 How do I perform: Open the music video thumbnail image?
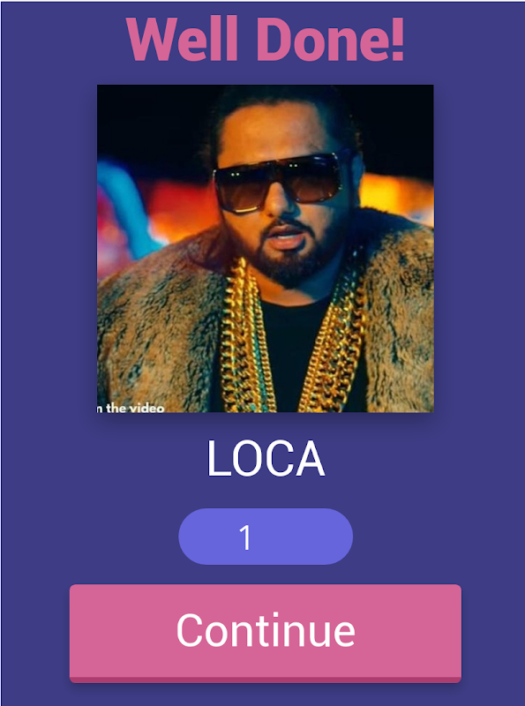click(266, 248)
